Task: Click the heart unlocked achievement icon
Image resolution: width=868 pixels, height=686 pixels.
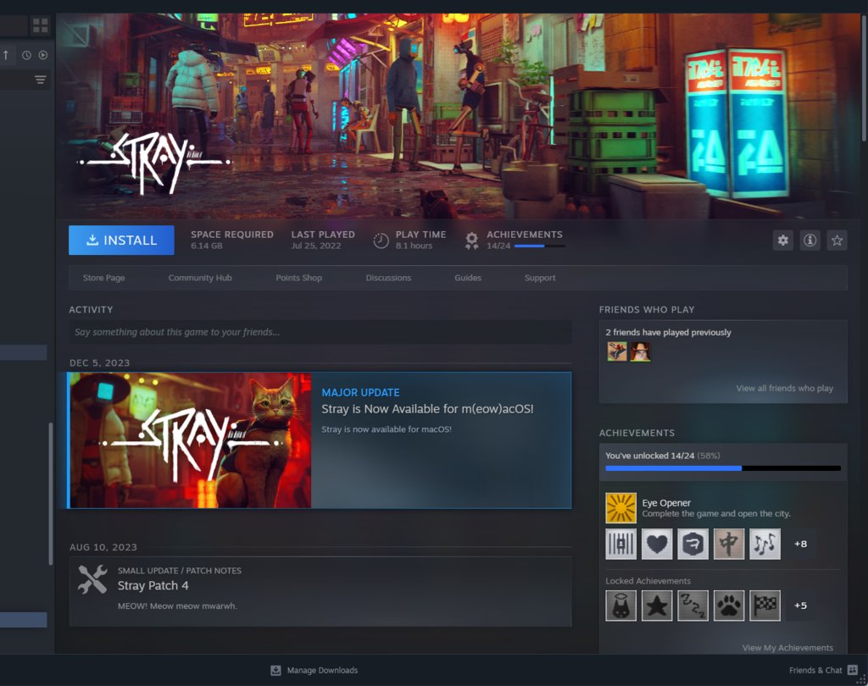Action: click(657, 544)
